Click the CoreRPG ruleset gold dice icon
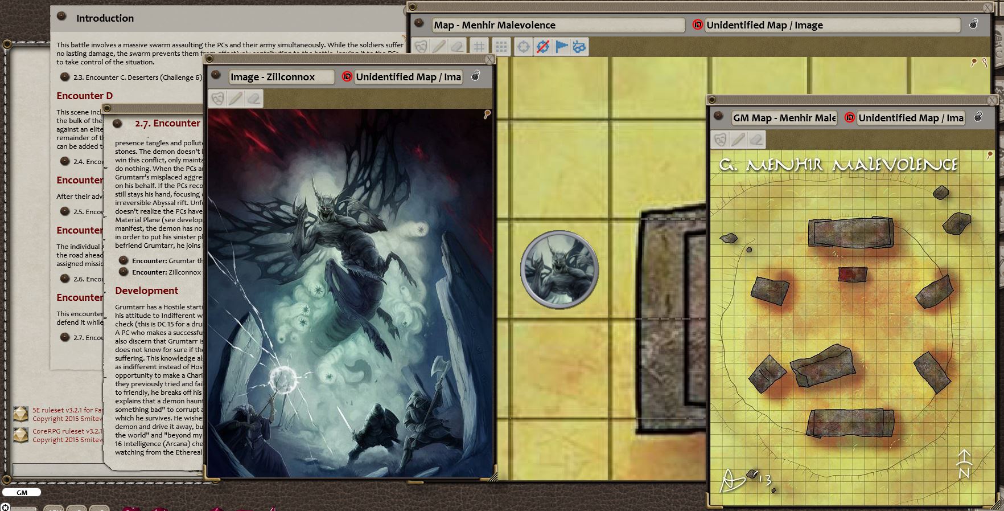This screenshot has height=511, width=1004. point(21,435)
